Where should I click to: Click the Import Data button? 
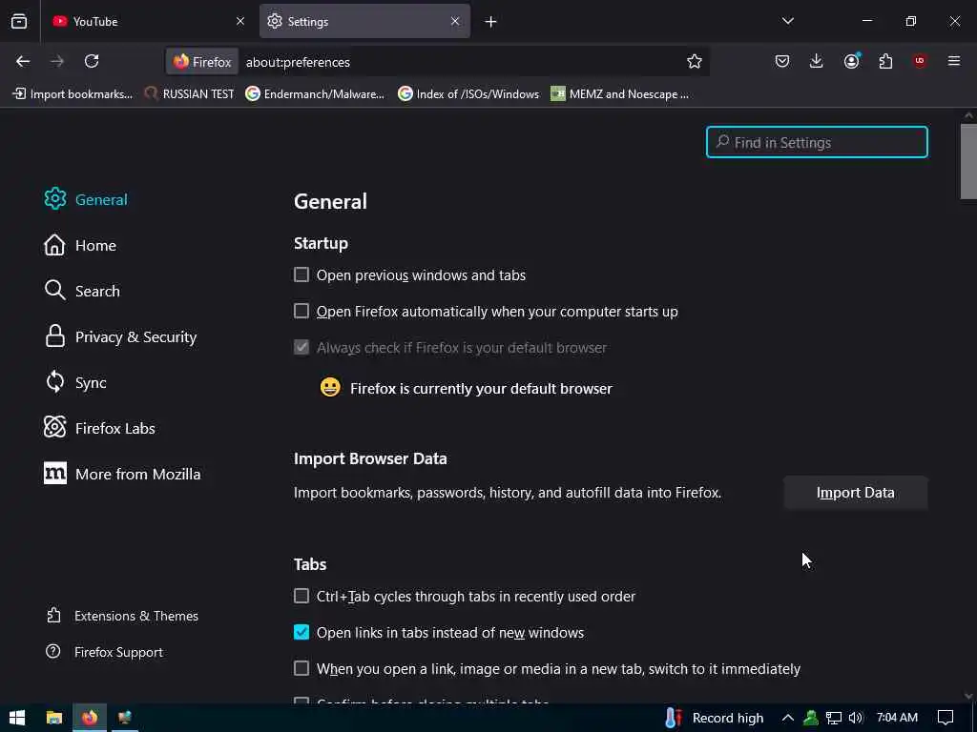click(856, 493)
